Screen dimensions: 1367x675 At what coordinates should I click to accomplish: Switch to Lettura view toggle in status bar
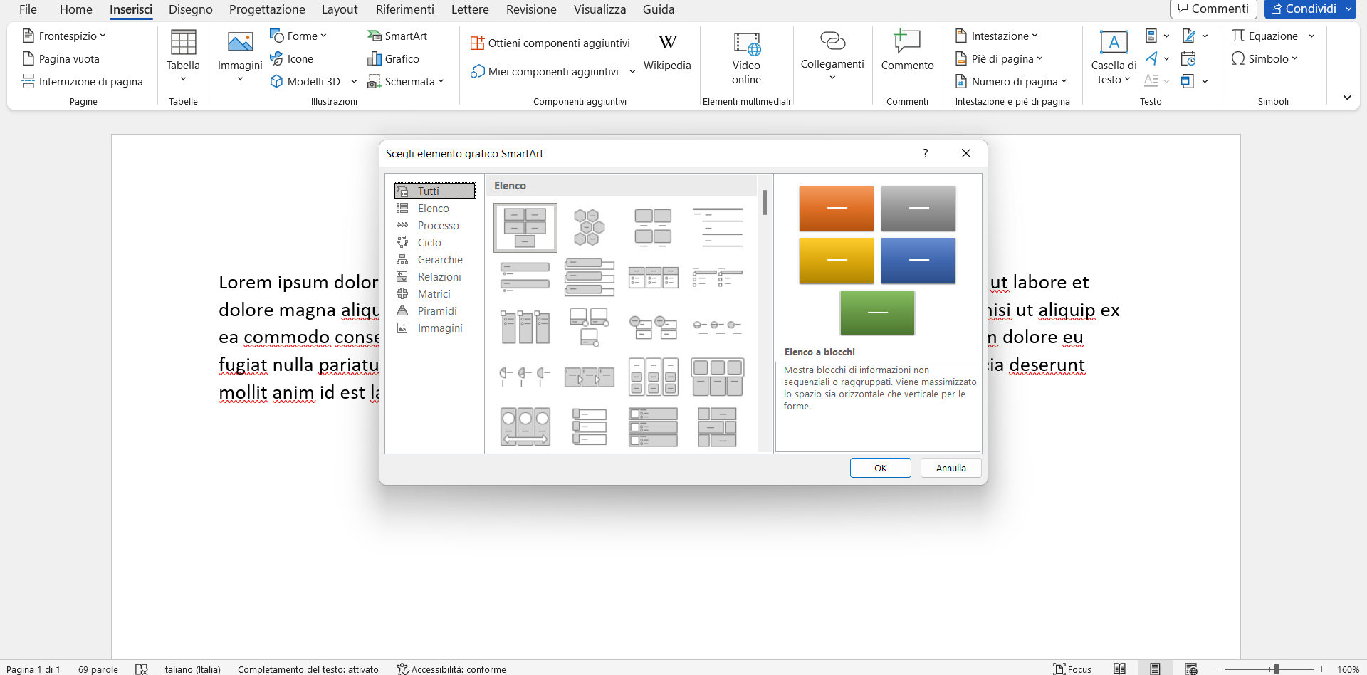[x=1120, y=669]
